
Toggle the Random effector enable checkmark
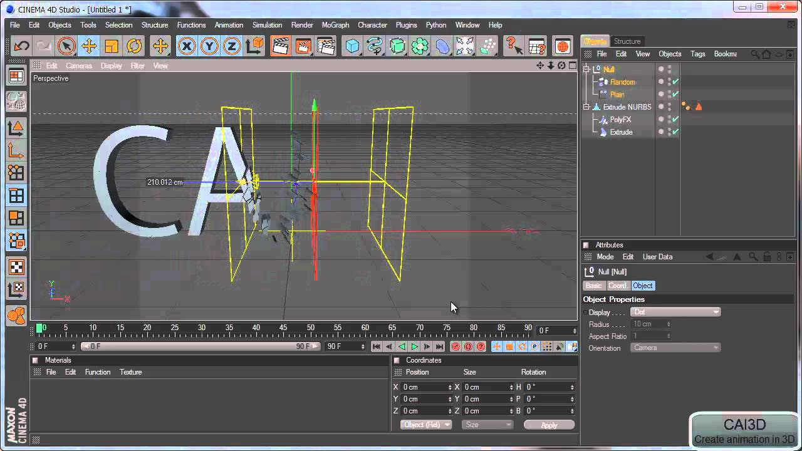[x=675, y=82]
